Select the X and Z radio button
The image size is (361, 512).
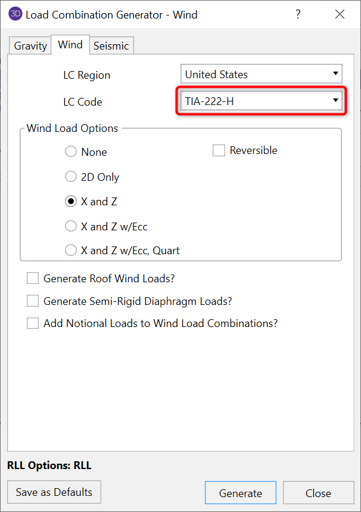coord(71,202)
